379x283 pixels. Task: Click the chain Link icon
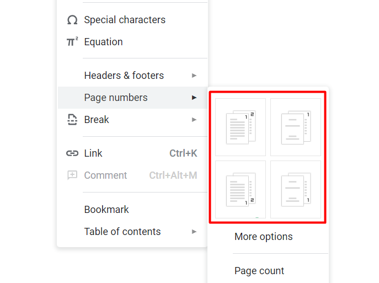pyautogui.click(x=72, y=153)
